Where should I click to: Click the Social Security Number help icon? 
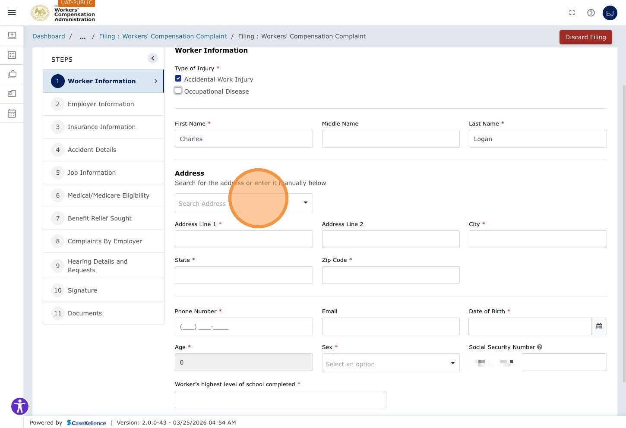[x=540, y=347]
